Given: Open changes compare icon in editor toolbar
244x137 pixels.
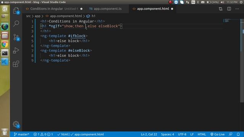Looking at the screenshot, I should tap(220, 9).
